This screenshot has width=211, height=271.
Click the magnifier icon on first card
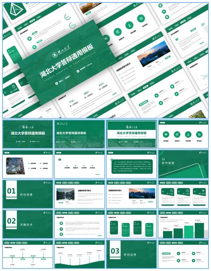(x=172, y=191)
